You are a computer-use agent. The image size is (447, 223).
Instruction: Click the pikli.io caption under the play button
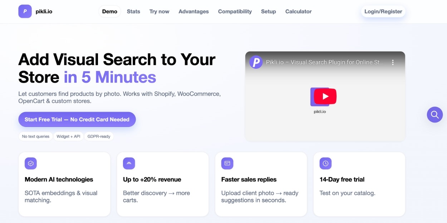(x=320, y=112)
